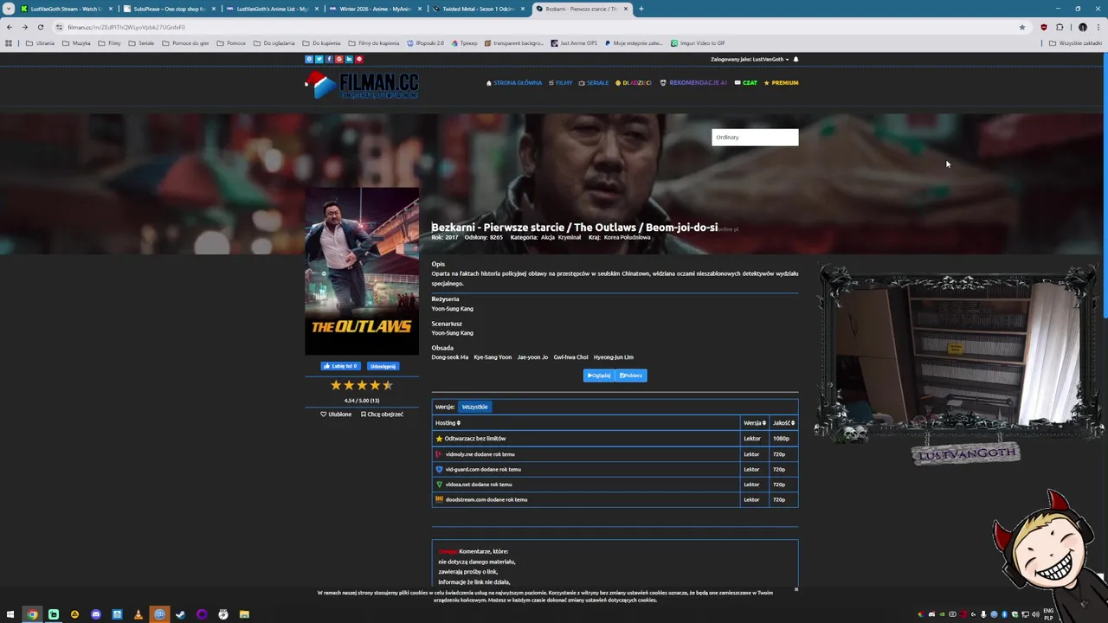Switch to the Winter 2026 Anime tab
This screenshot has width=1108, height=623.
pos(375,9)
